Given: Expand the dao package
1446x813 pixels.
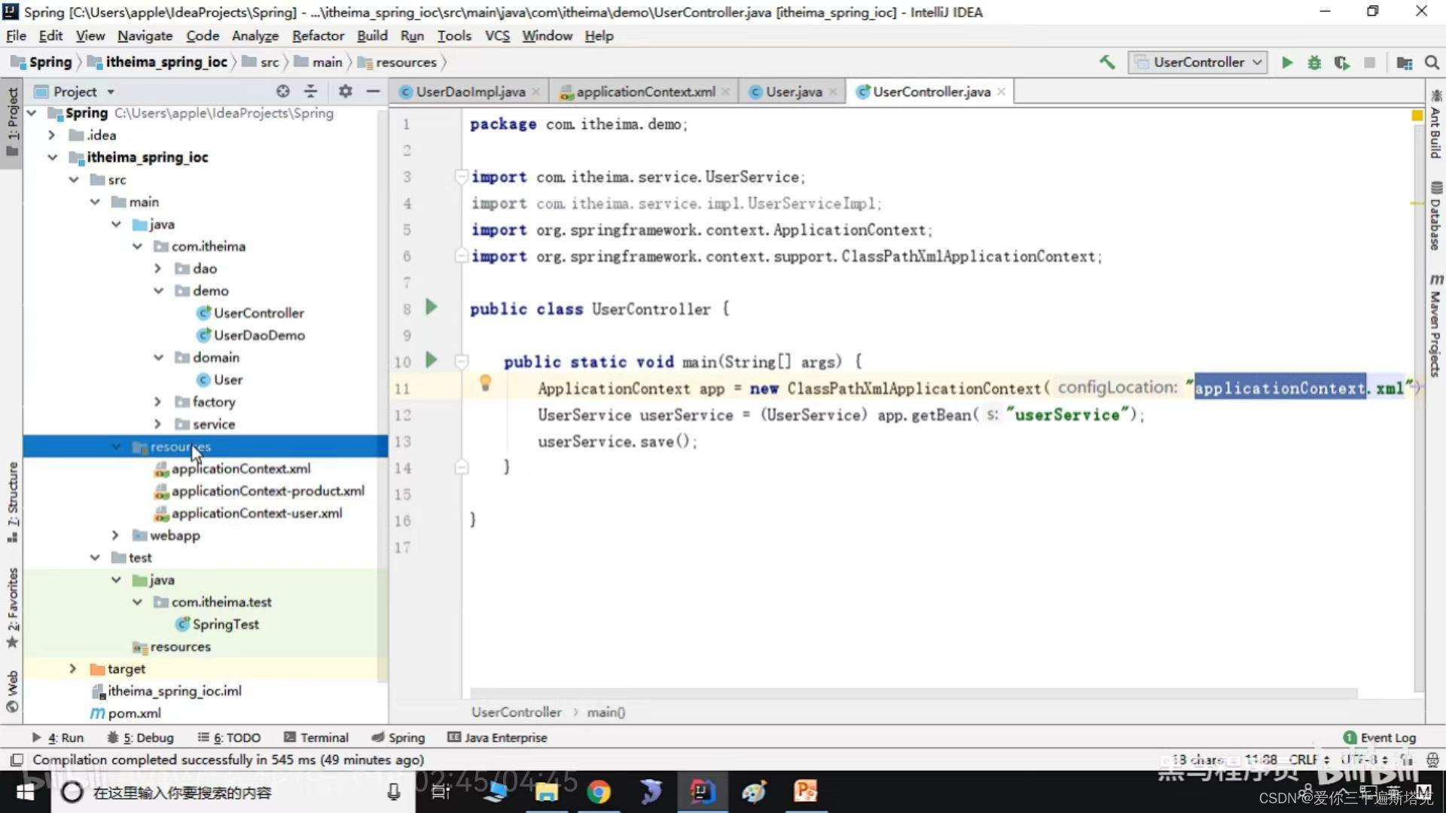Looking at the screenshot, I should point(157,269).
